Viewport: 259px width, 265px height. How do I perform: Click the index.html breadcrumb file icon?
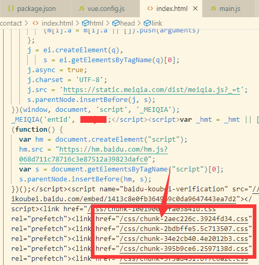pyautogui.click(x=36, y=23)
